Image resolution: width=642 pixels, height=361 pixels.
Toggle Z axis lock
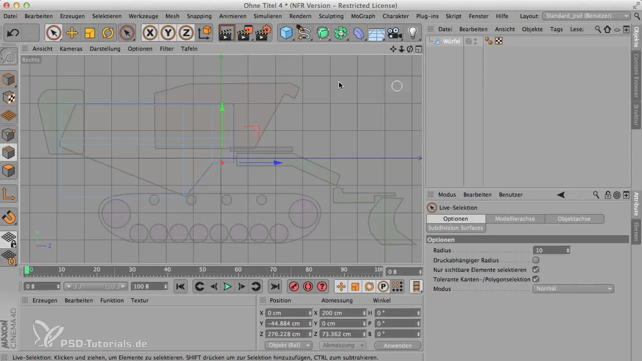coord(186,33)
